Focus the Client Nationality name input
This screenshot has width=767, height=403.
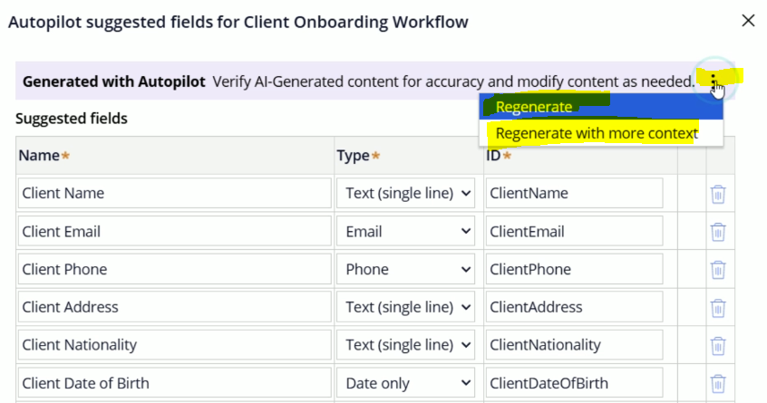click(x=175, y=345)
